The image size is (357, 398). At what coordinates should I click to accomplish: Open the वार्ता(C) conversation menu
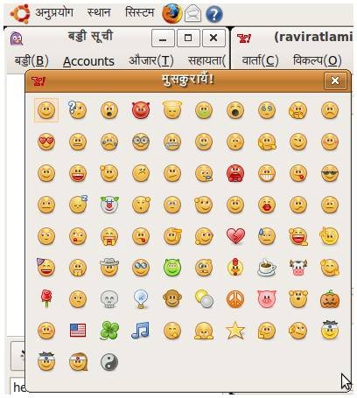coord(260,61)
